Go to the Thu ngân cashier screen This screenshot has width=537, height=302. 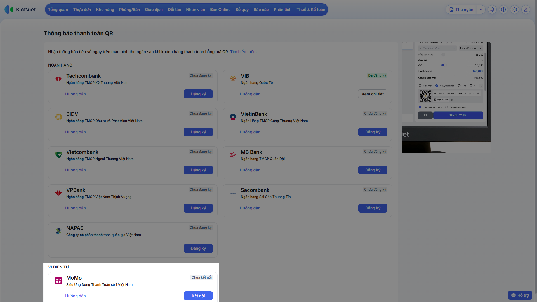point(461,10)
